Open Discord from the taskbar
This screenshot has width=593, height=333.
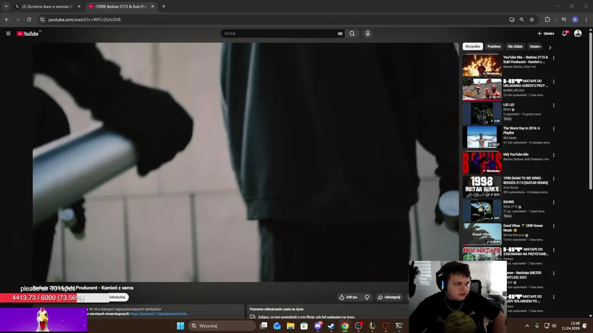pos(318,326)
